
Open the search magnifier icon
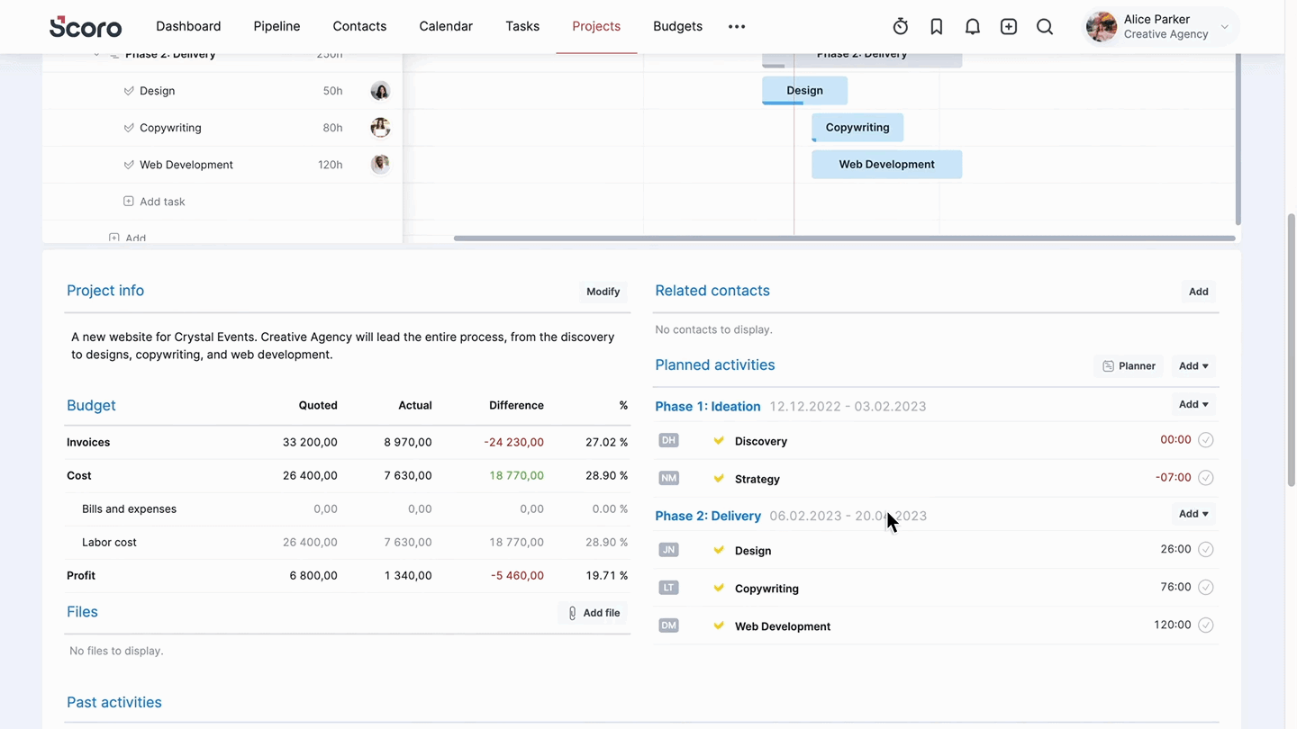1045,27
